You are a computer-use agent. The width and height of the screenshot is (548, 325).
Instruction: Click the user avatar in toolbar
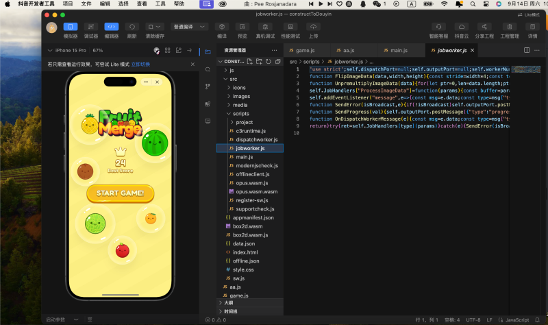tap(52, 27)
